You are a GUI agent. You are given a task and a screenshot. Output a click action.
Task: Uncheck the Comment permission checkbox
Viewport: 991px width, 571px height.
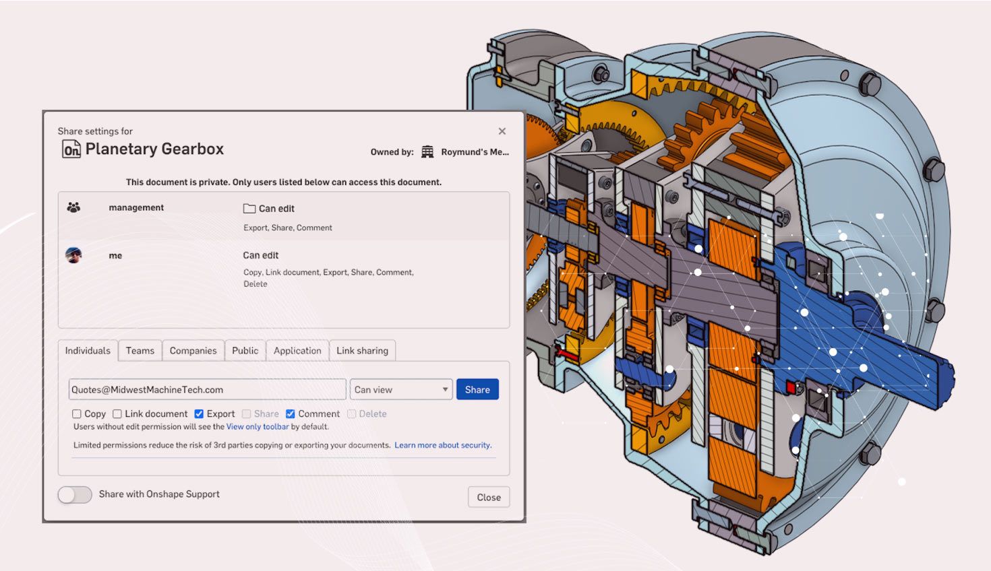(291, 414)
